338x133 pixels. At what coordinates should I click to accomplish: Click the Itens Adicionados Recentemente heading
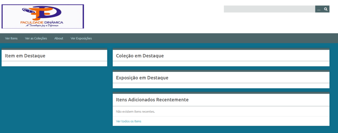click(152, 99)
